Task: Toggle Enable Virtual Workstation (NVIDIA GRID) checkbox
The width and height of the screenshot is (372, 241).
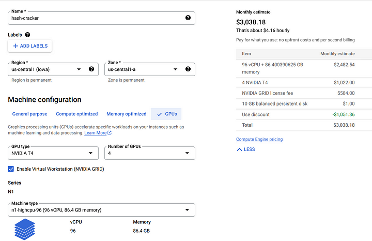Action: point(11,169)
